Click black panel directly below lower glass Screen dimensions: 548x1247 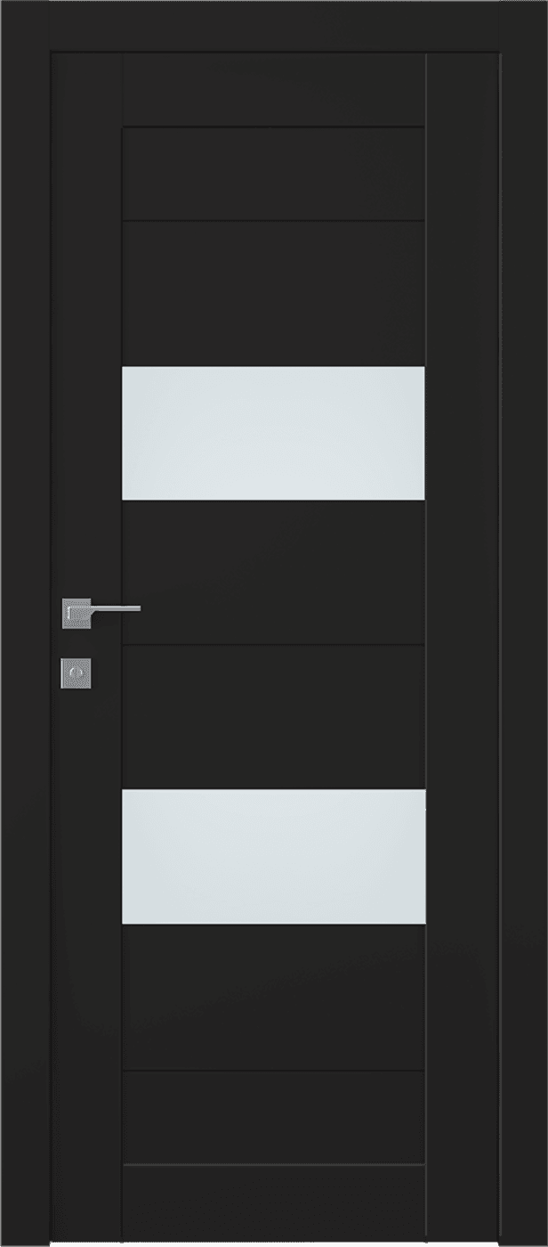coord(273,996)
